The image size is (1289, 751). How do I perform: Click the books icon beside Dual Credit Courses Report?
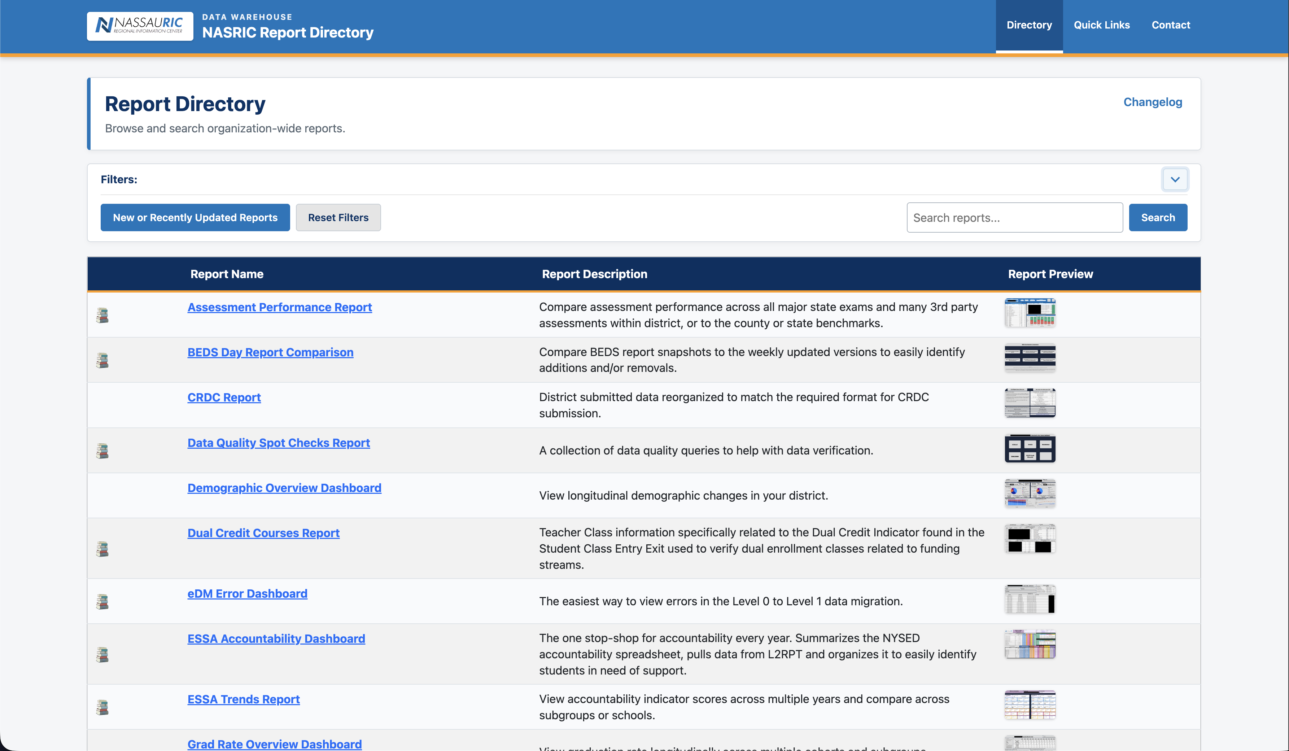[x=102, y=549]
